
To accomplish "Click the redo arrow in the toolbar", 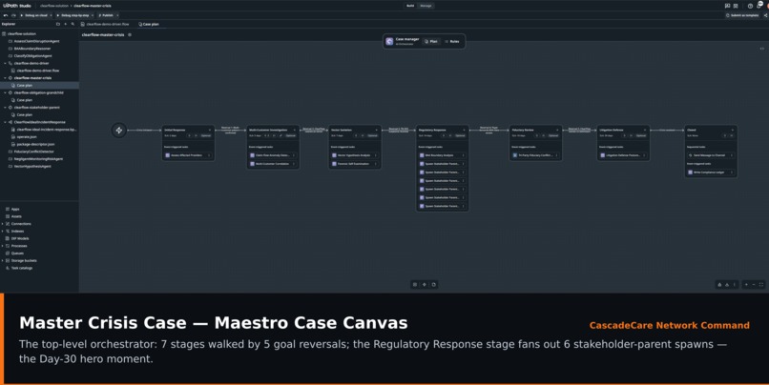I will [x=13, y=15].
